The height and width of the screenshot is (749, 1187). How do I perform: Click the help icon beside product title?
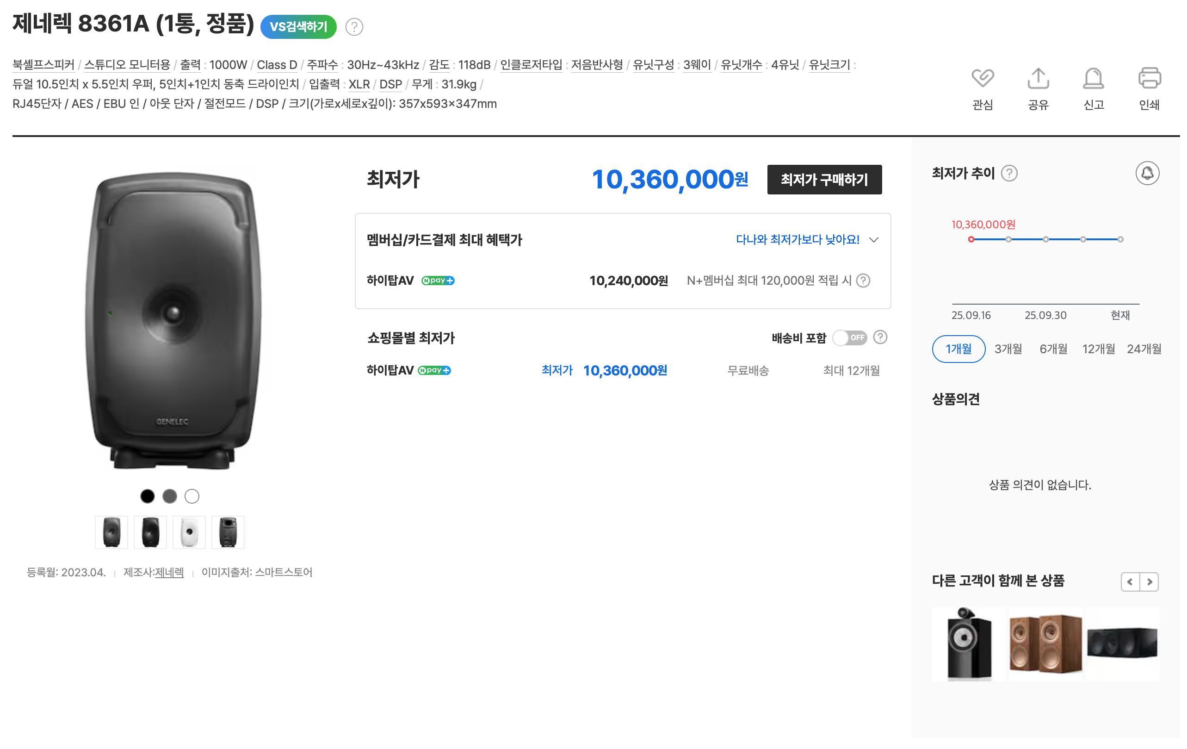[x=354, y=27]
